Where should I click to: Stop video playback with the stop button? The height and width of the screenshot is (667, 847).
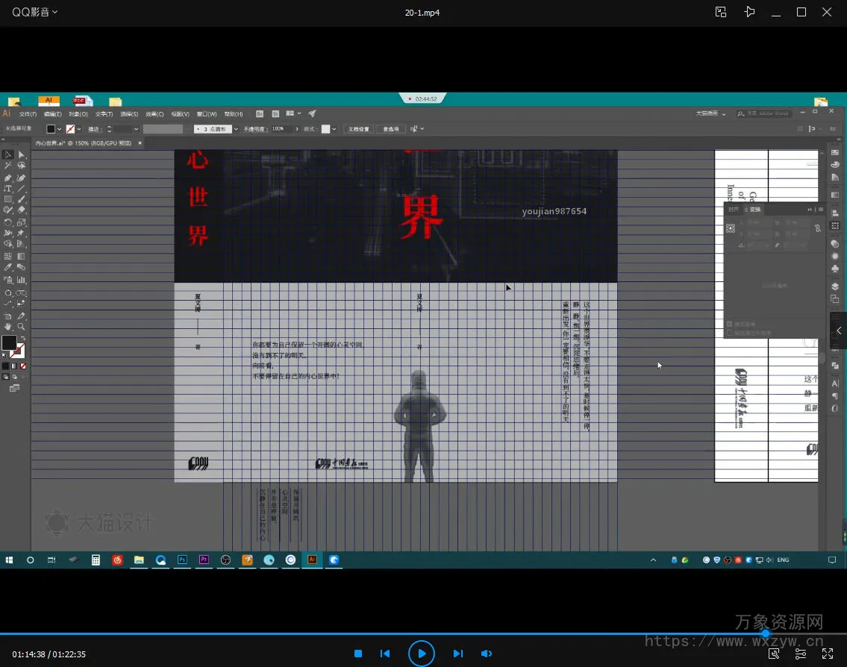(358, 654)
